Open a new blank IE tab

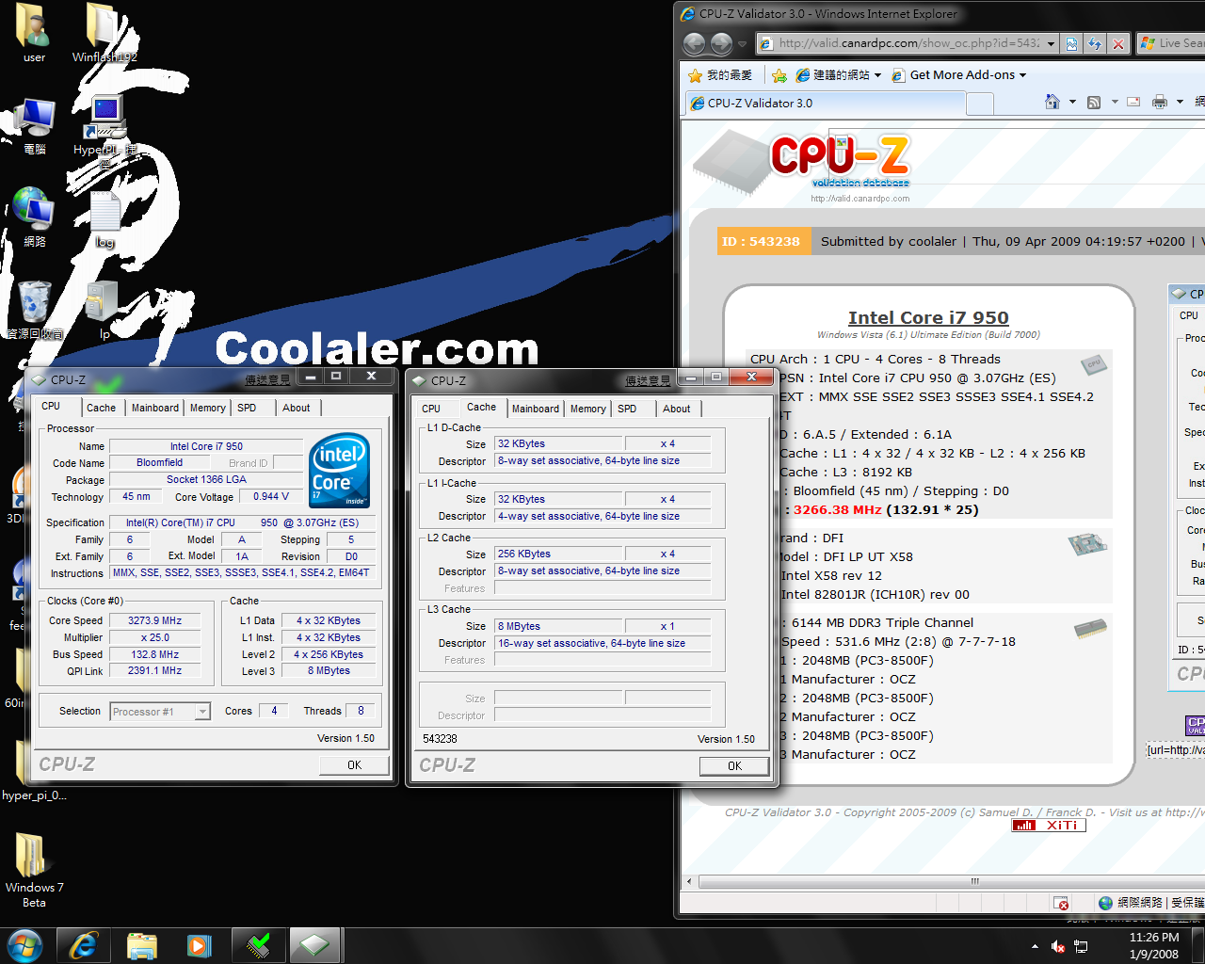[980, 104]
